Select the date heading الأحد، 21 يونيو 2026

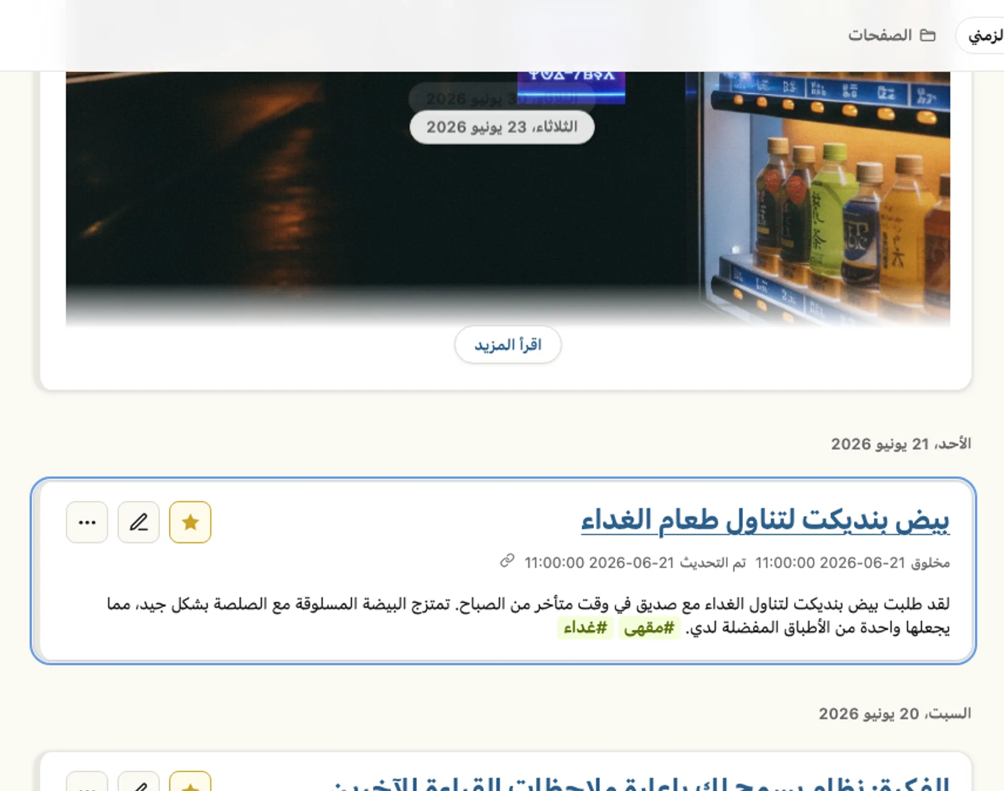901,444
